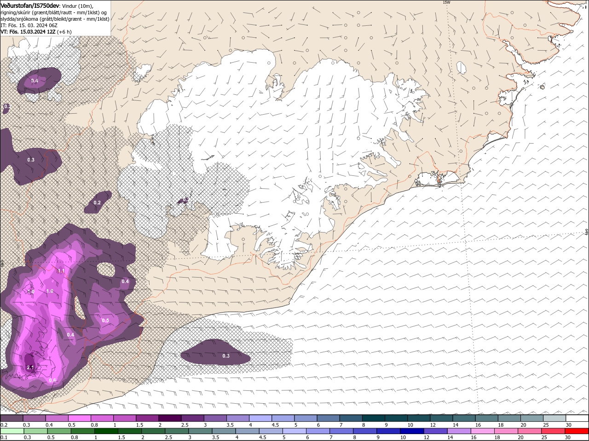Screen dimensions: 589x441
Task: Click the 0.6 precipitation label near the coast
Action: point(52,380)
